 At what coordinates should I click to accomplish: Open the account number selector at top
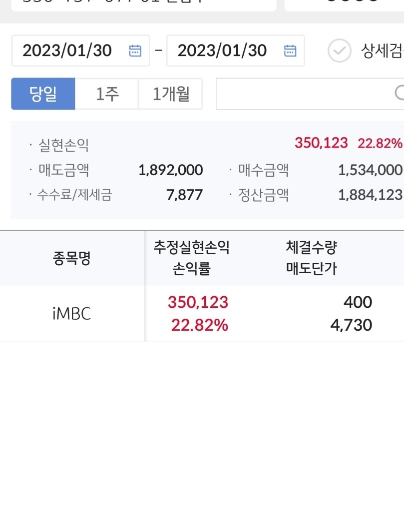click(x=143, y=5)
